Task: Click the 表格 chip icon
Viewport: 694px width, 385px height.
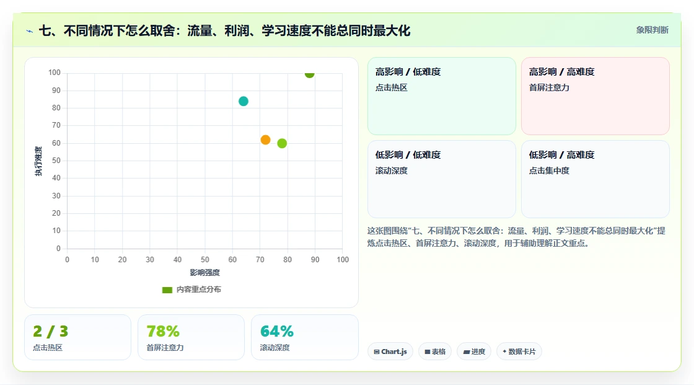Action: pyautogui.click(x=428, y=352)
